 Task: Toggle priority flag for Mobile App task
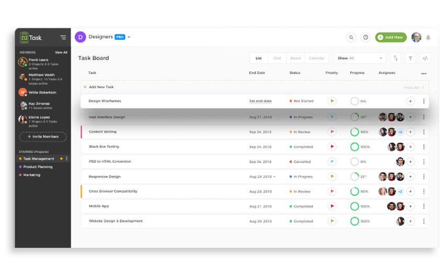[x=332, y=206]
